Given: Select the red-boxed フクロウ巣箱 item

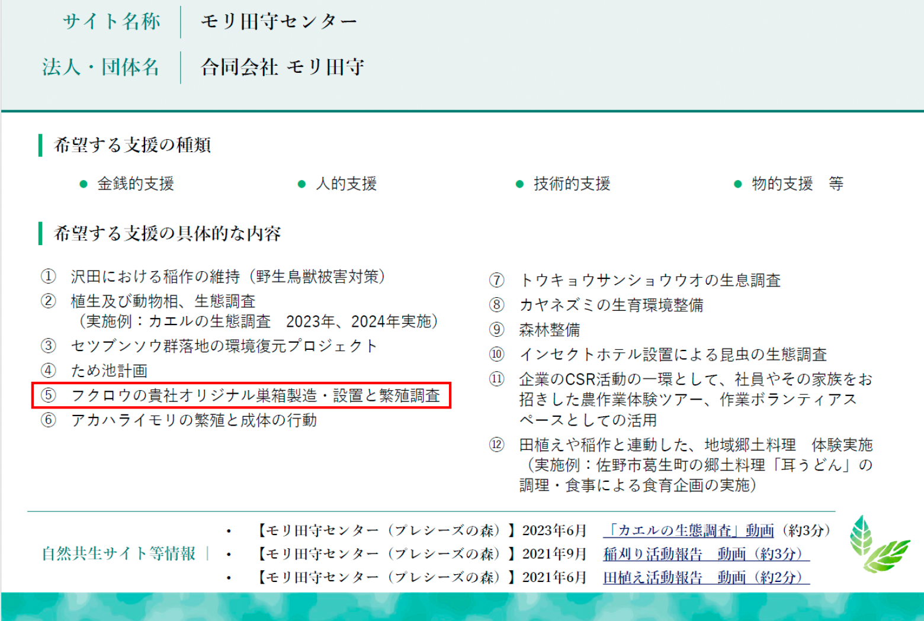Looking at the screenshot, I should 255,395.
